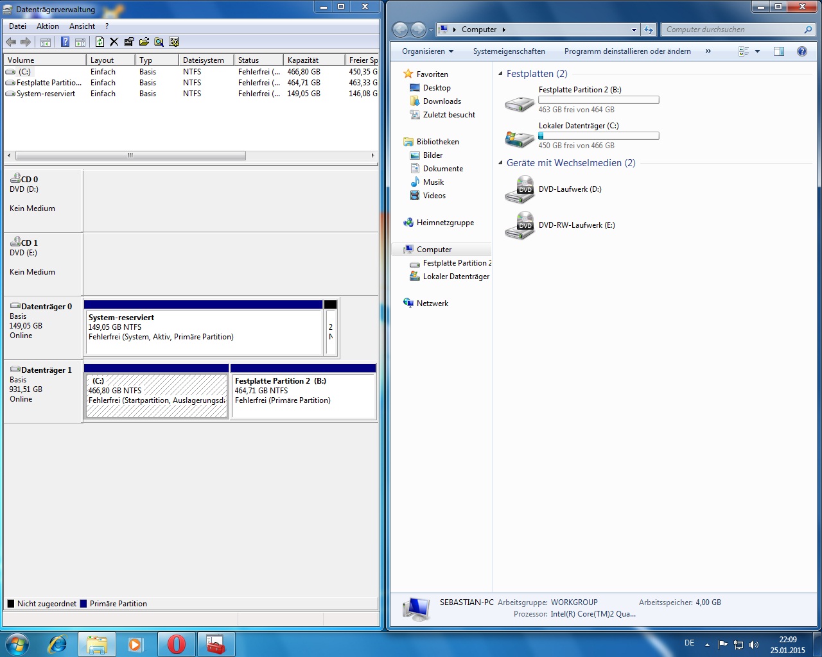Click the Explorer back navigation button
This screenshot has width=822, height=657.
(400, 30)
